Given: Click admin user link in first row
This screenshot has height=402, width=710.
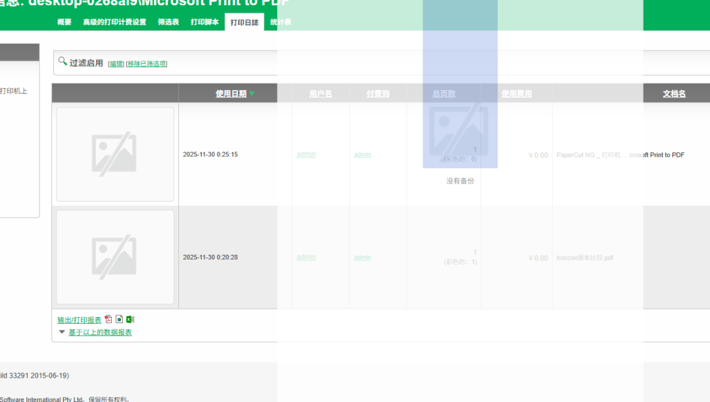Looking at the screenshot, I should [306, 154].
